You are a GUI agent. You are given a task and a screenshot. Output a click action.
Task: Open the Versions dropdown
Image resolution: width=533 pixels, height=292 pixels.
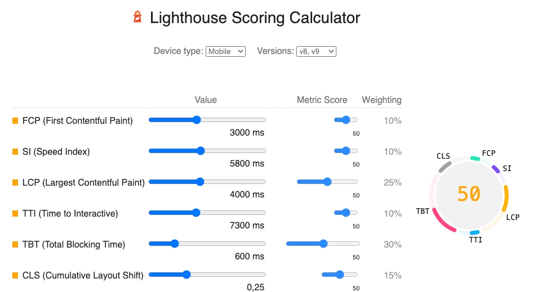(316, 51)
